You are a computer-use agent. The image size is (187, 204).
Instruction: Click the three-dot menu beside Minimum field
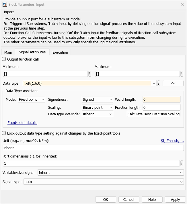coord(90,74)
